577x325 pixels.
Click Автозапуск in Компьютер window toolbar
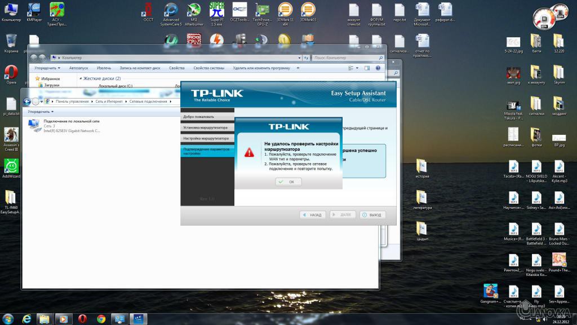pyautogui.click(x=78, y=68)
